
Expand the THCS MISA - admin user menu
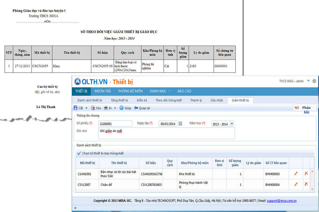tap(308, 81)
